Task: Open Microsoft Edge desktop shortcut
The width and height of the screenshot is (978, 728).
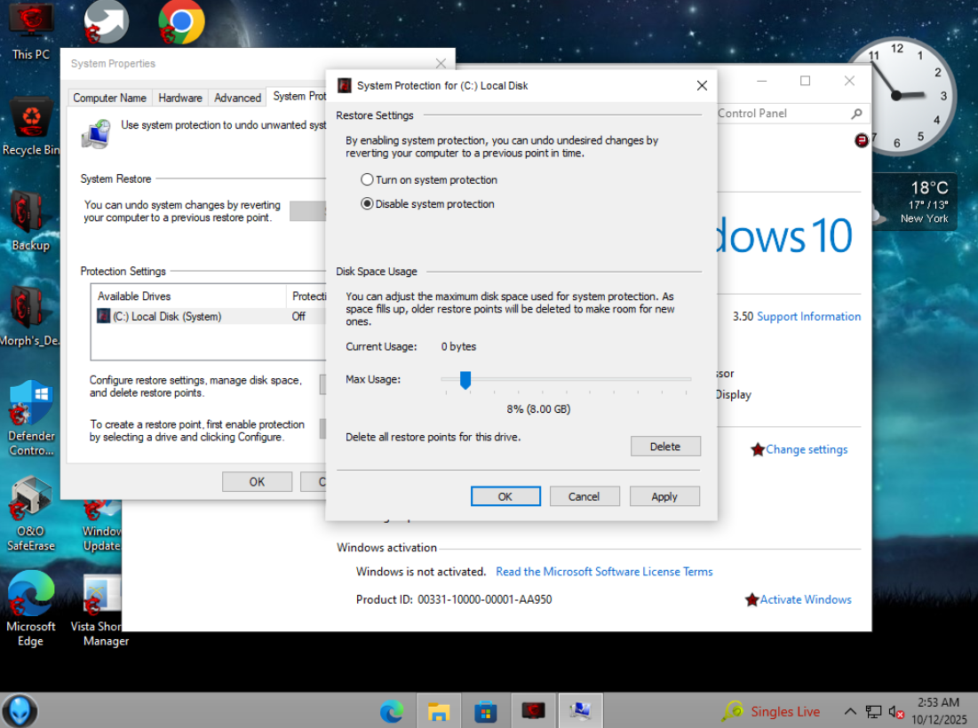Action: tap(30, 610)
